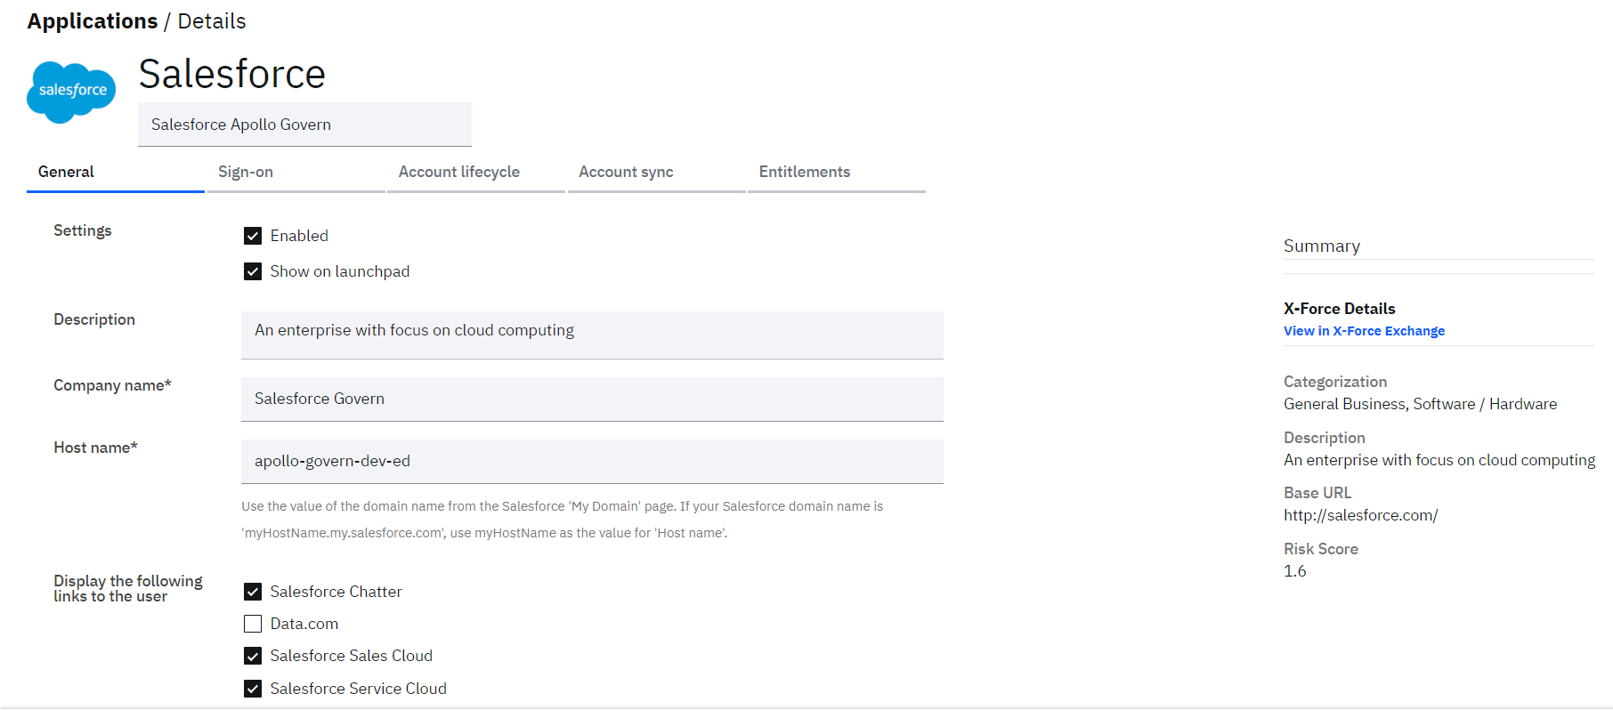1613x710 pixels.
Task: Click the Summary heading
Action: (1322, 246)
